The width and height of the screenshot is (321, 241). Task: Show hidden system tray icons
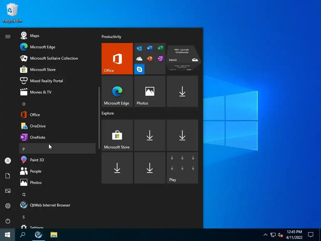tap(265, 235)
